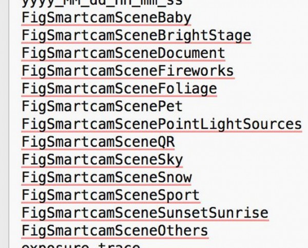Click the FigSmartcamSceneSnow entry
This screenshot has width=308, height=248.
coord(106,178)
